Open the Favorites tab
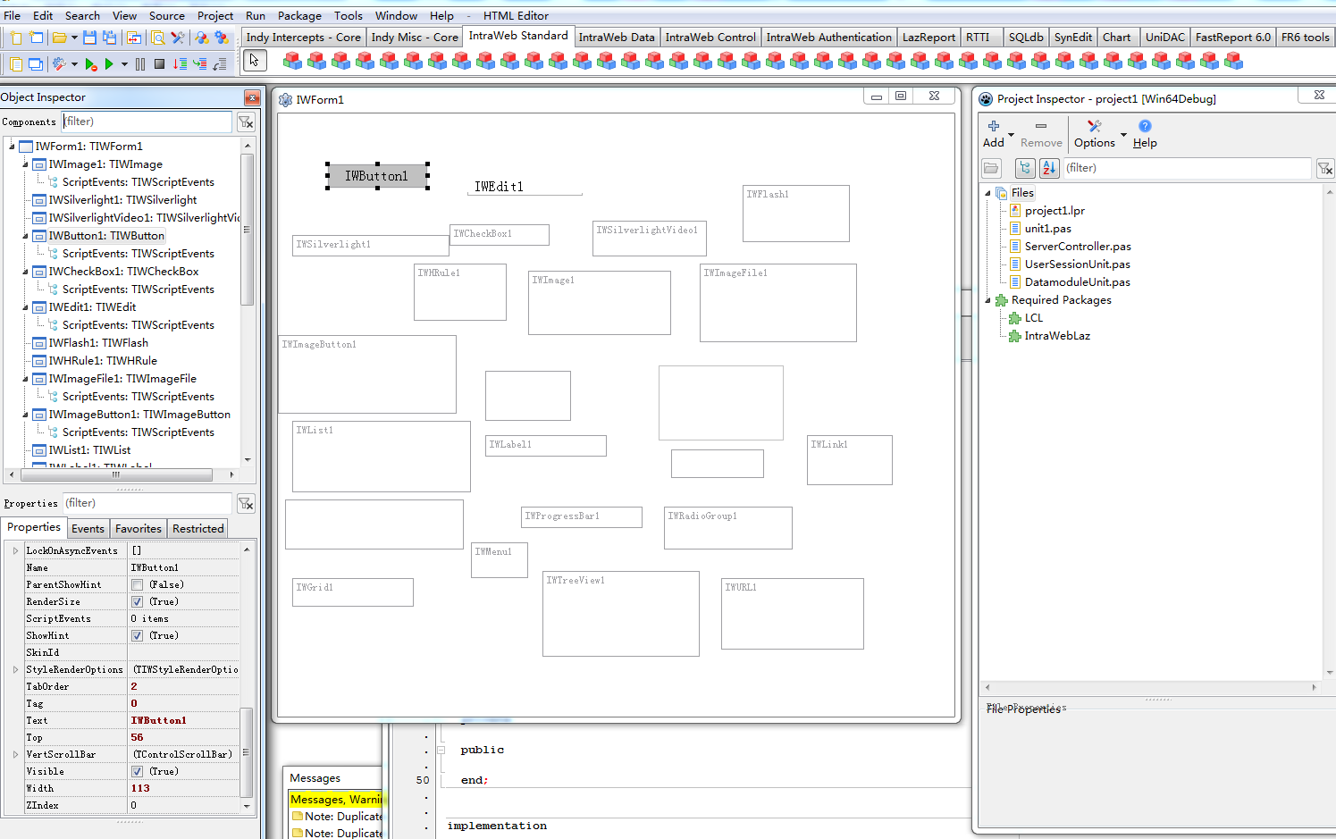Image resolution: width=1336 pixels, height=839 pixels. [139, 529]
